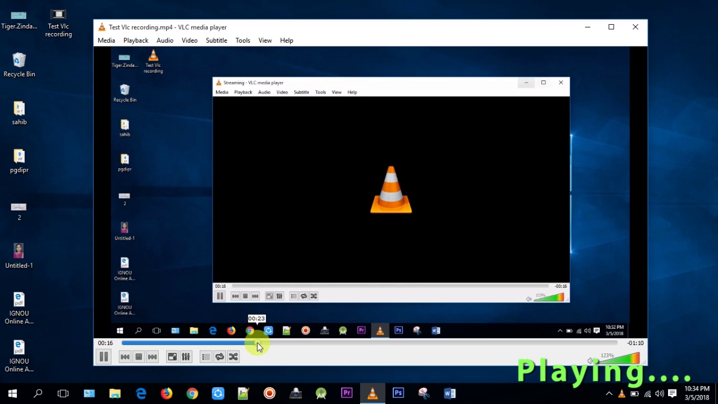Open the Subtitle menu

pyautogui.click(x=217, y=40)
